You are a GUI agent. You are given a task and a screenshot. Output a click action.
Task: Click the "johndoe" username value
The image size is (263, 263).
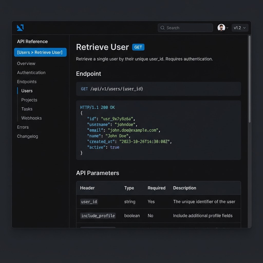(x=125, y=125)
